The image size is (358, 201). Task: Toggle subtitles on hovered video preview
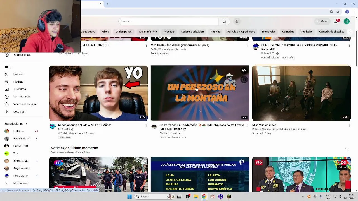tap(244, 80)
